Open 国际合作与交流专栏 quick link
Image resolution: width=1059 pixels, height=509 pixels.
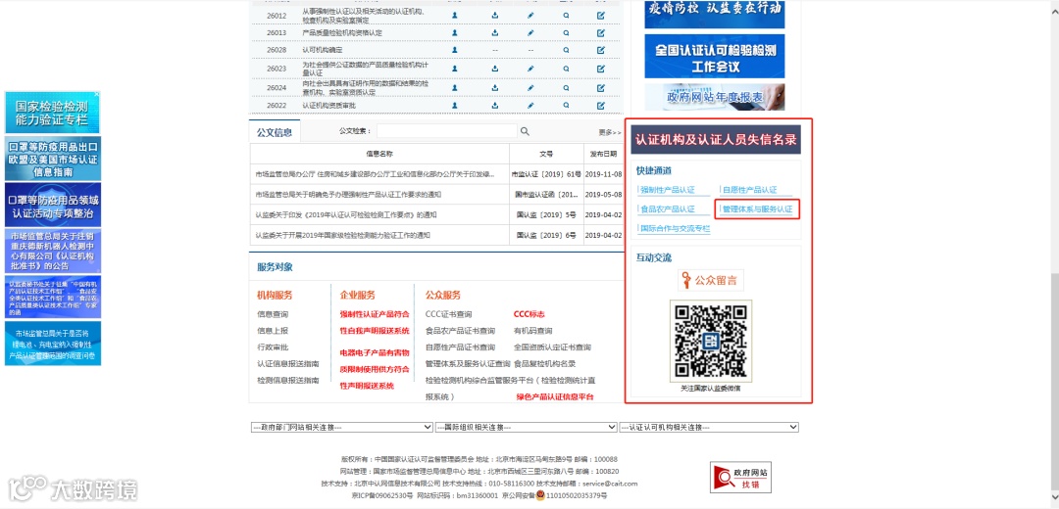click(675, 228)
